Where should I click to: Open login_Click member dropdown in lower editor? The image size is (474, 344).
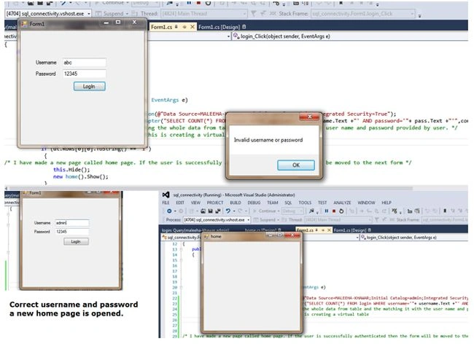tap(413, 238)
